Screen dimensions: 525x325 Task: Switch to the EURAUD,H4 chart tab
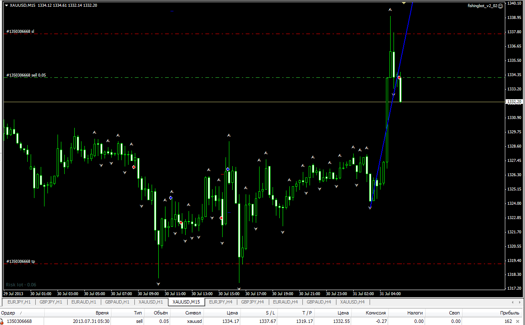[285, 302]
